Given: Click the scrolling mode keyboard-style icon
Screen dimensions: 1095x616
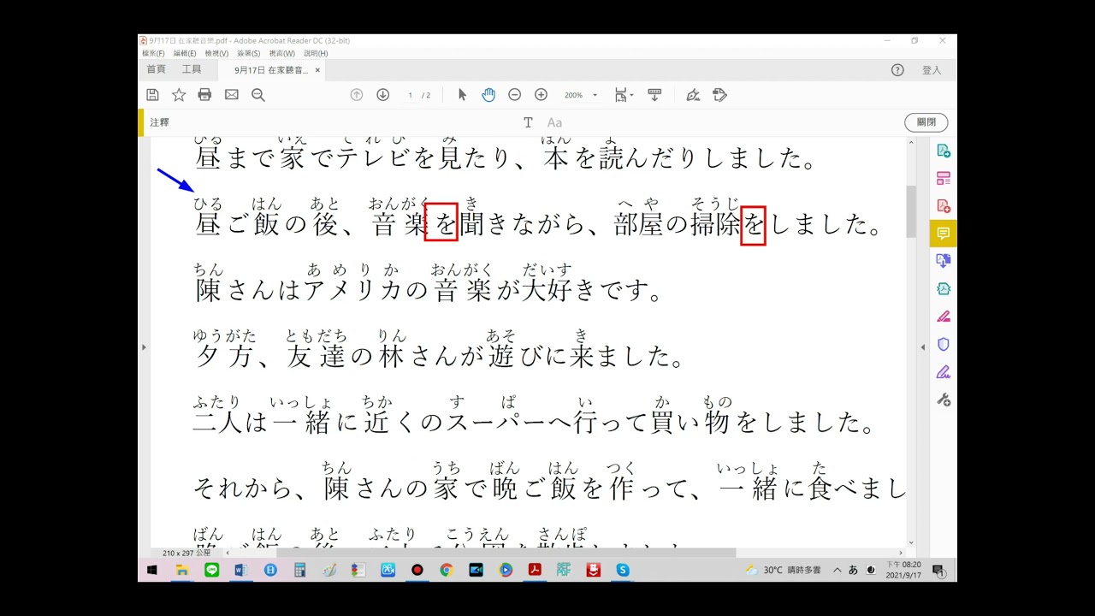Looking at the screenshot, I should [654, 95].
